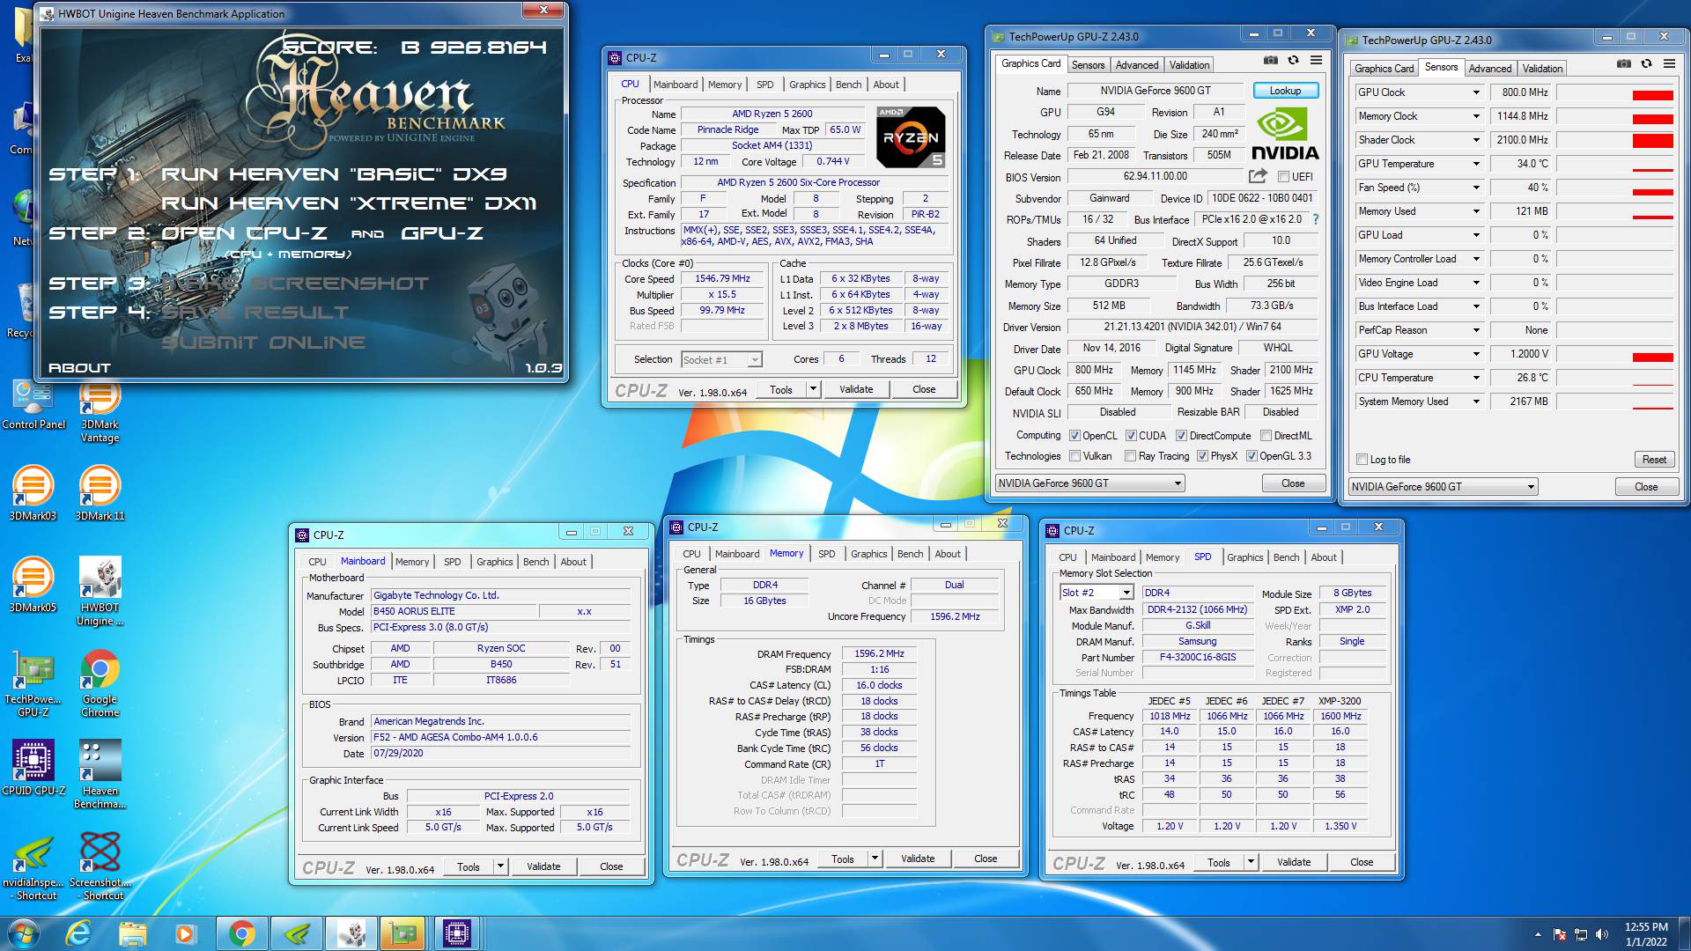
Task: Open the PerfCap Reason sensor dropdown
Action: pos(1476,330)
